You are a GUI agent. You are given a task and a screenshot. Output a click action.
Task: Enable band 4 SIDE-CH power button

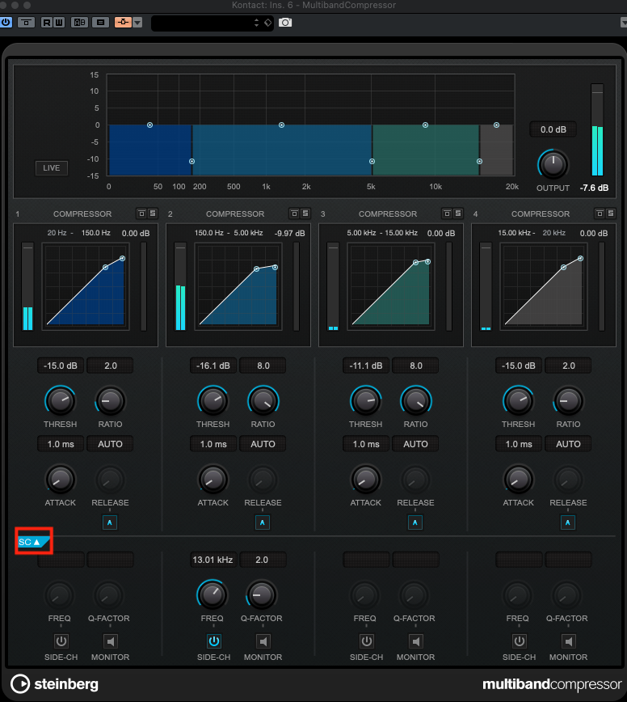tap(520, 641)
